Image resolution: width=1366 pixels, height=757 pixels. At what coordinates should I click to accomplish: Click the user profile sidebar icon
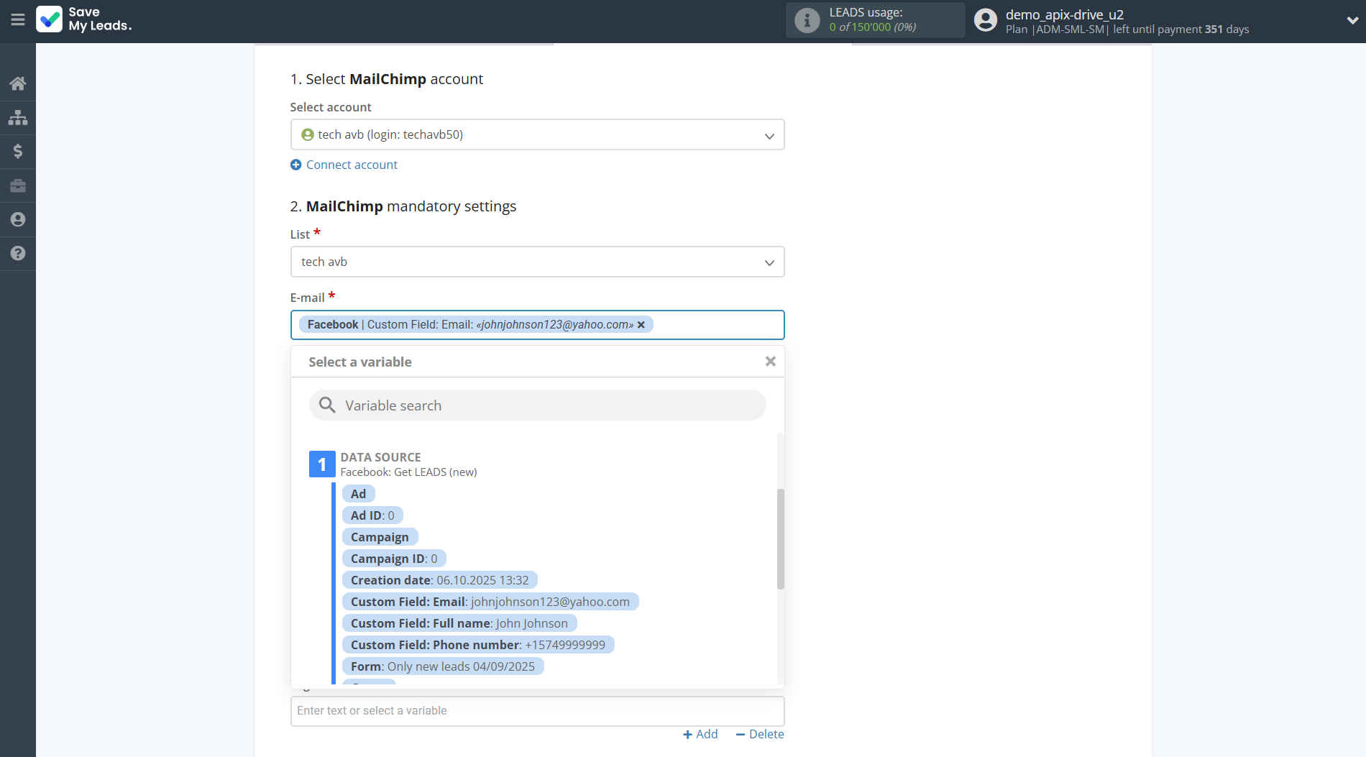click(x=18, y=220)
